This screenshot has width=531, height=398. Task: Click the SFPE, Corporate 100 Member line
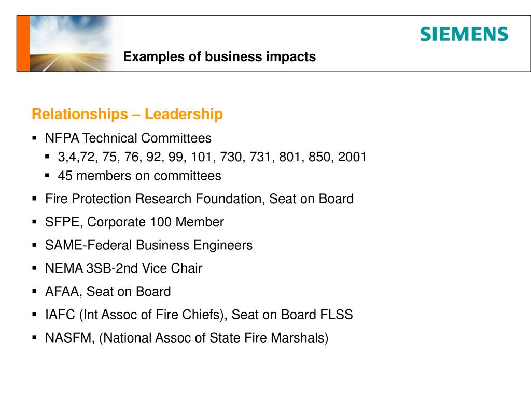[x=134, y=222]
